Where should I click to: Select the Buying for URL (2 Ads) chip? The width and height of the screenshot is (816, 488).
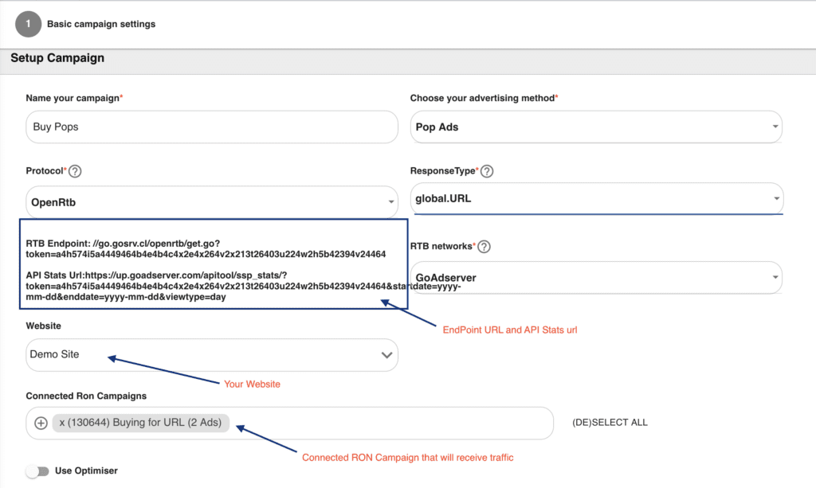click(146, 423)
